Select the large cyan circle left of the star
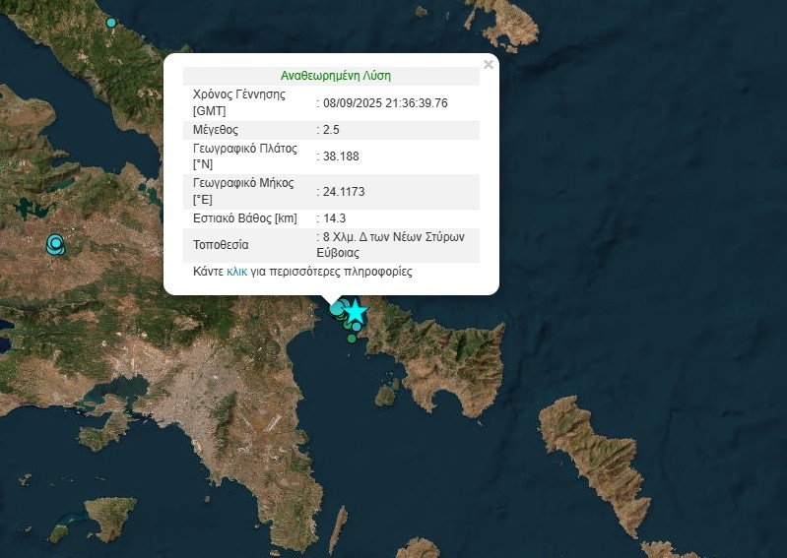Screen dimensions: 787x558 click(x=338, y=309)
